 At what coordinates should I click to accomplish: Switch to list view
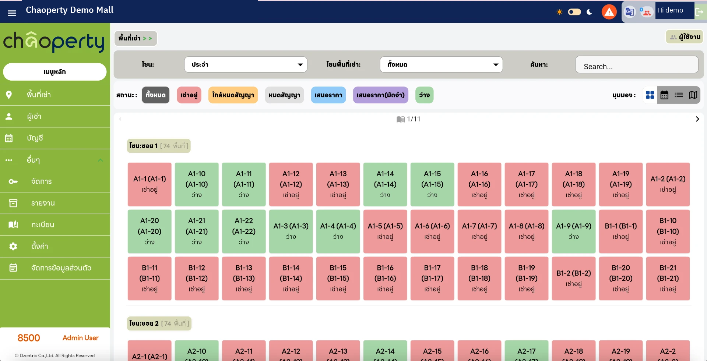click(679, 95)
